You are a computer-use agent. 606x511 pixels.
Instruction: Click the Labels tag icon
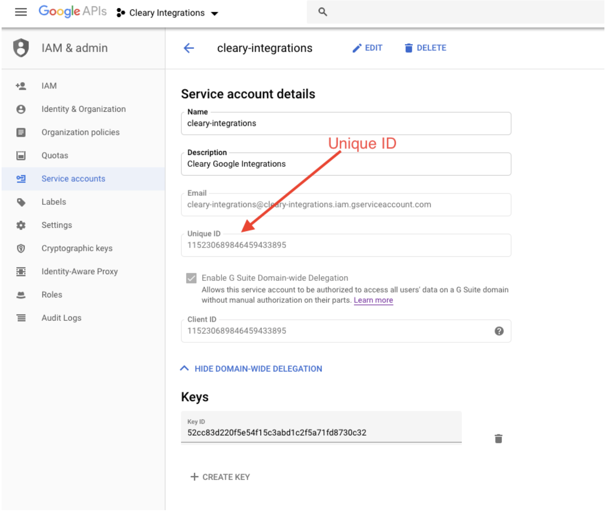tap(21, 202)
